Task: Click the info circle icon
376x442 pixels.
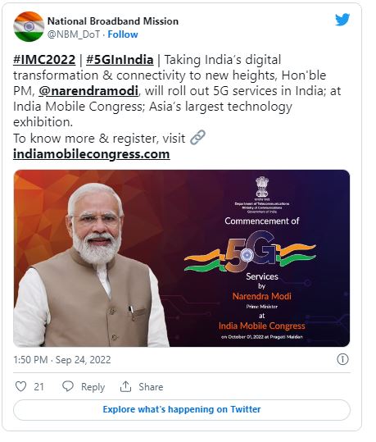Action: pyautogui.click(x=342, y=359)
